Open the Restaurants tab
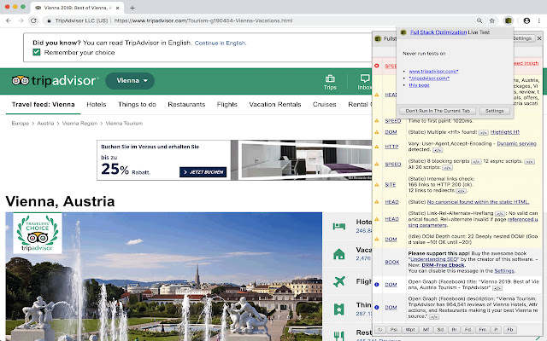 point(186,104)
